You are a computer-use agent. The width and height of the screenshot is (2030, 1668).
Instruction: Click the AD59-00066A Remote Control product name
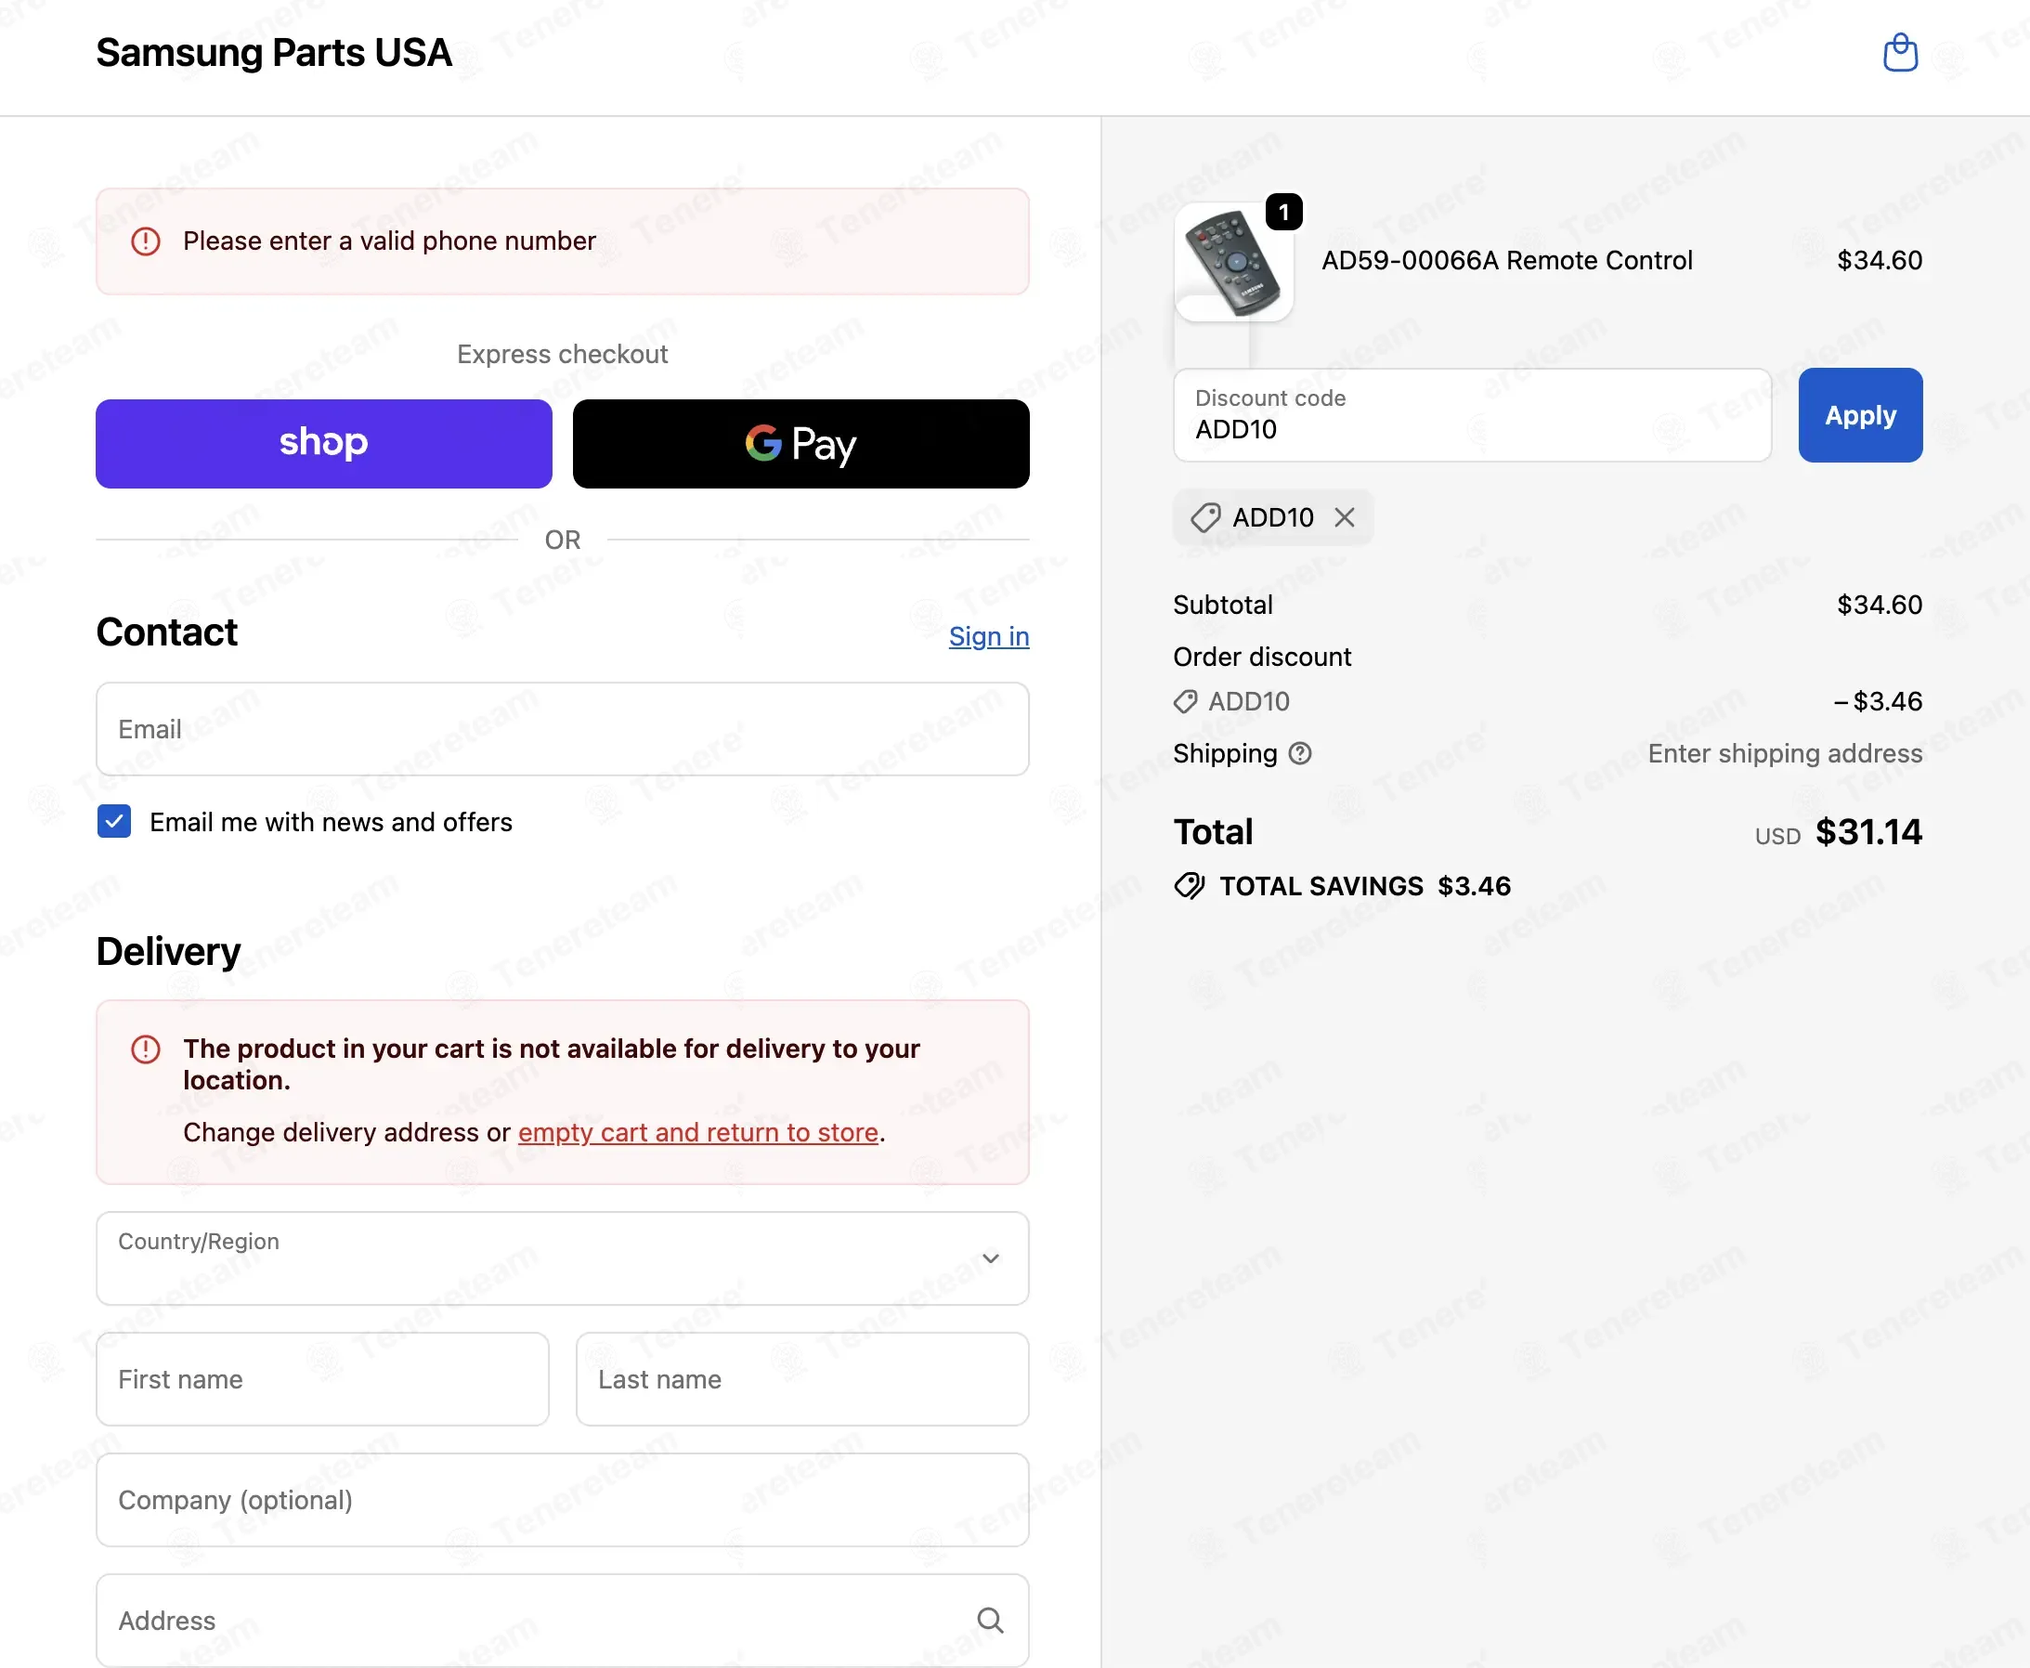pos(1506,260)
